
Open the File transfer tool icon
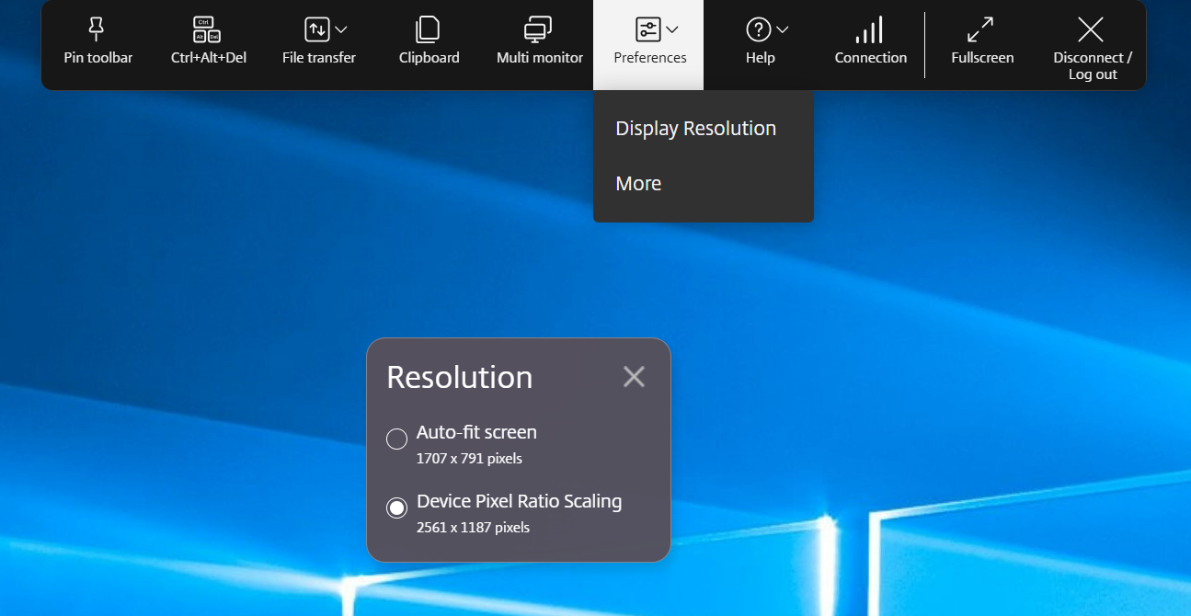pyautogui.click(x=316, y=29)
